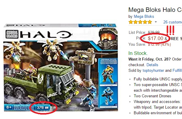Open the 26 customer reviews link
Image resolution: width=182 pixels, height=119 pixels.
(x=173, y=22)
